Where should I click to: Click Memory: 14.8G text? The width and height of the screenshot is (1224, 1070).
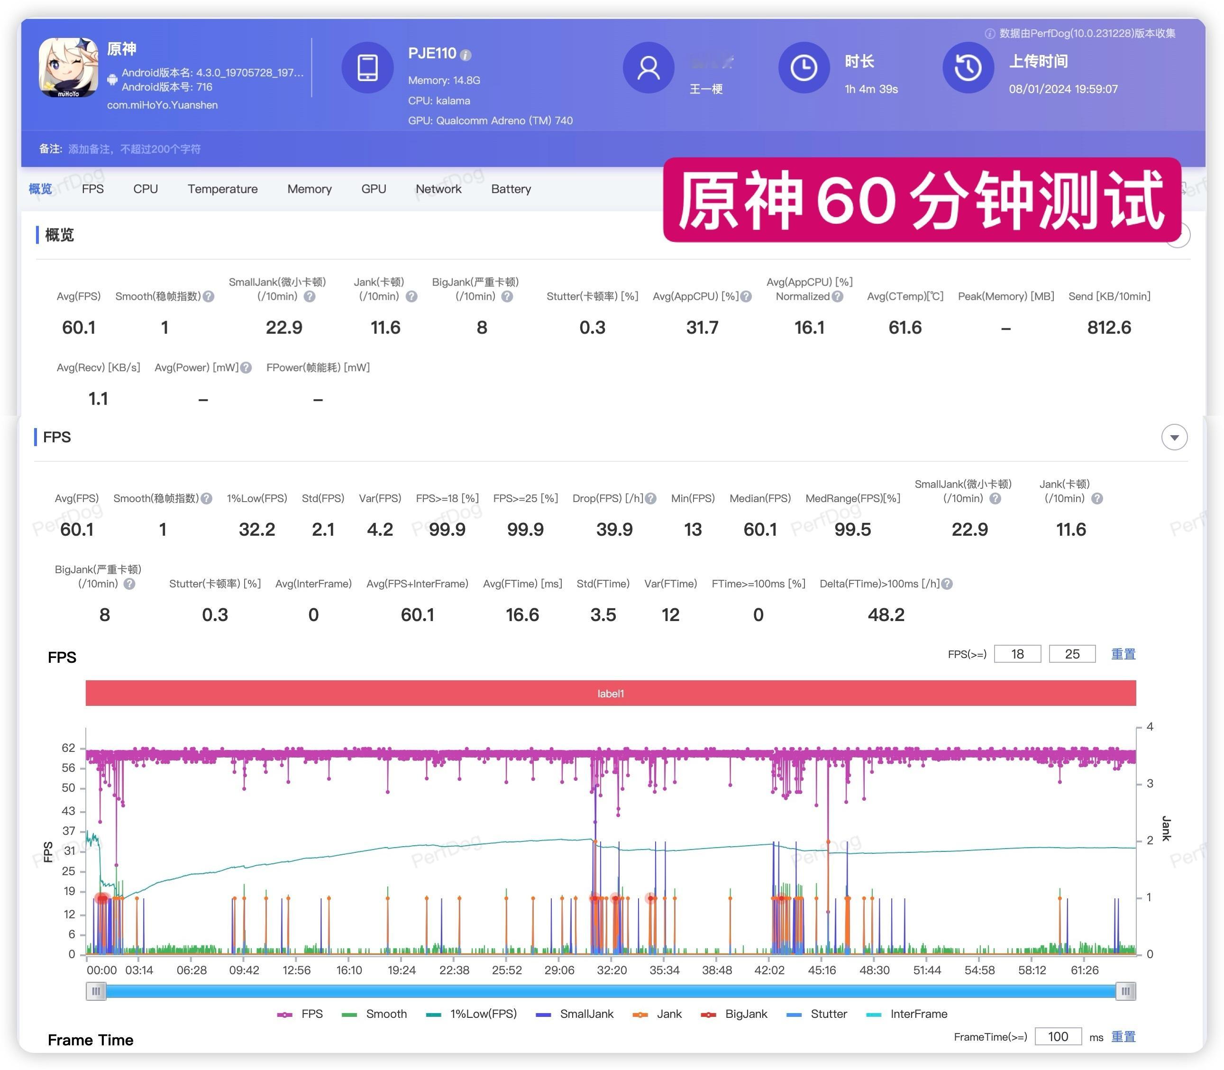(444, 81)
